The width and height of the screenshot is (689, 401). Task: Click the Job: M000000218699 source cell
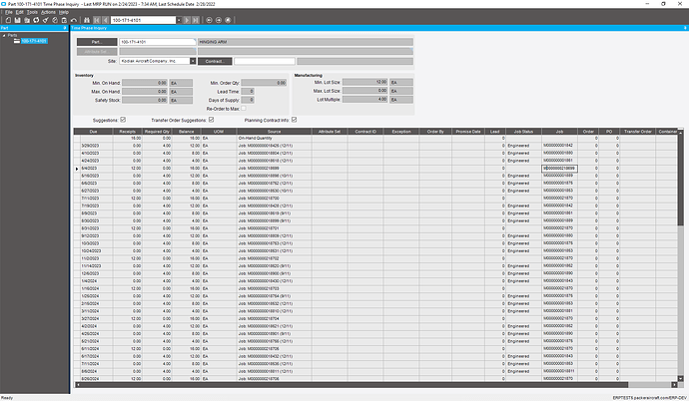(275, 168)
